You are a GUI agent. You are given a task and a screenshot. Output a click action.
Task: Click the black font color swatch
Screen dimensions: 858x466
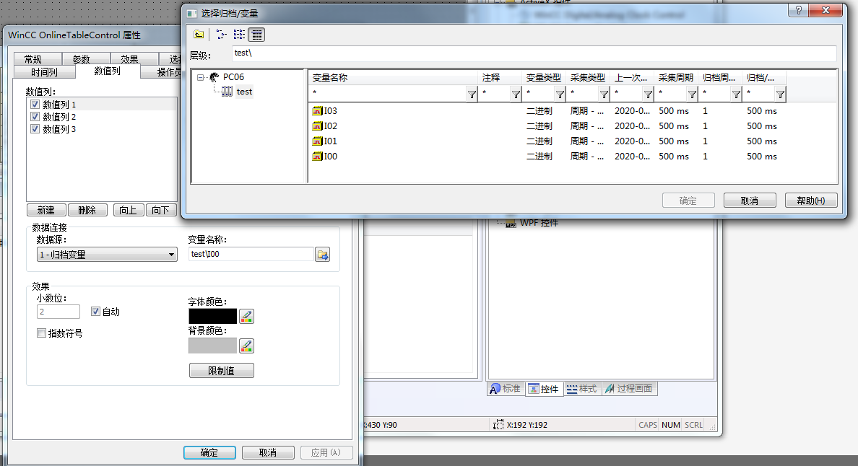click(x=213, y=316)
